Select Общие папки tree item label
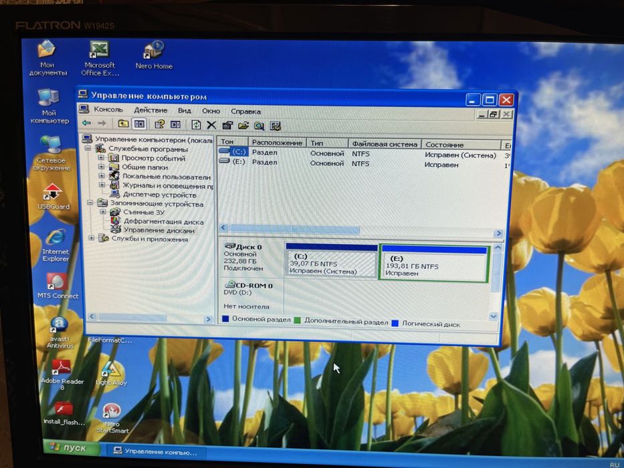Image resolution: width=624 pixels, height=468 pixels. tap(145, 167)
